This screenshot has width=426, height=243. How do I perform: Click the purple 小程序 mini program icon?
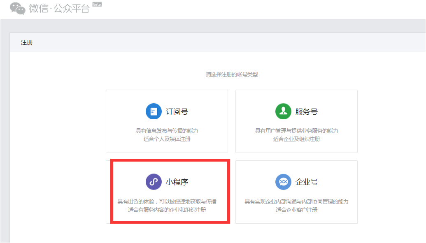[154, 182]
